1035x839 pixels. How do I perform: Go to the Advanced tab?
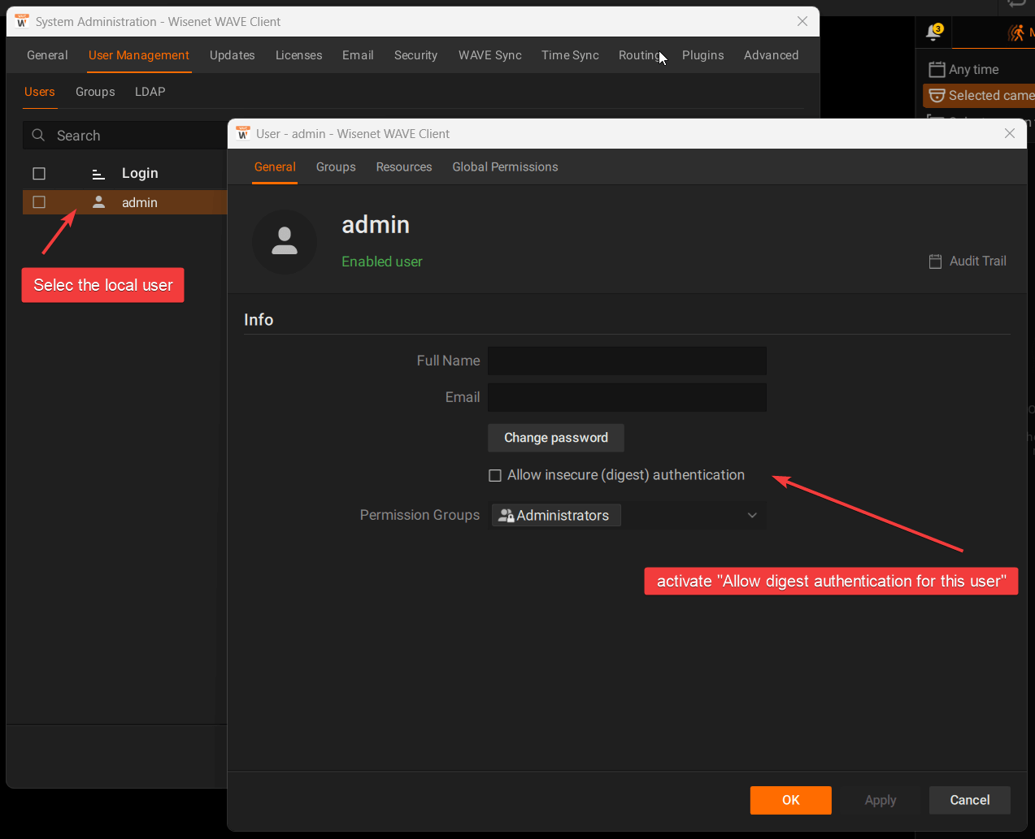pos(771,55)
